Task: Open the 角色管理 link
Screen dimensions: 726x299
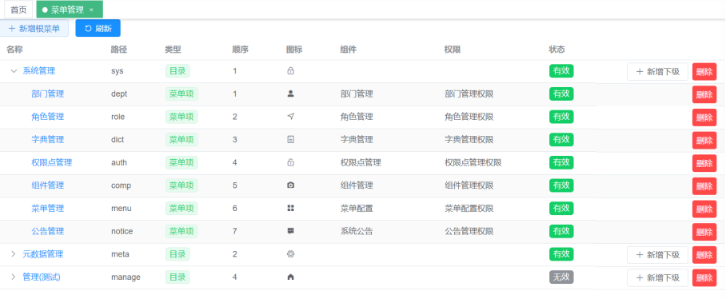Action: tap(48, 117)
